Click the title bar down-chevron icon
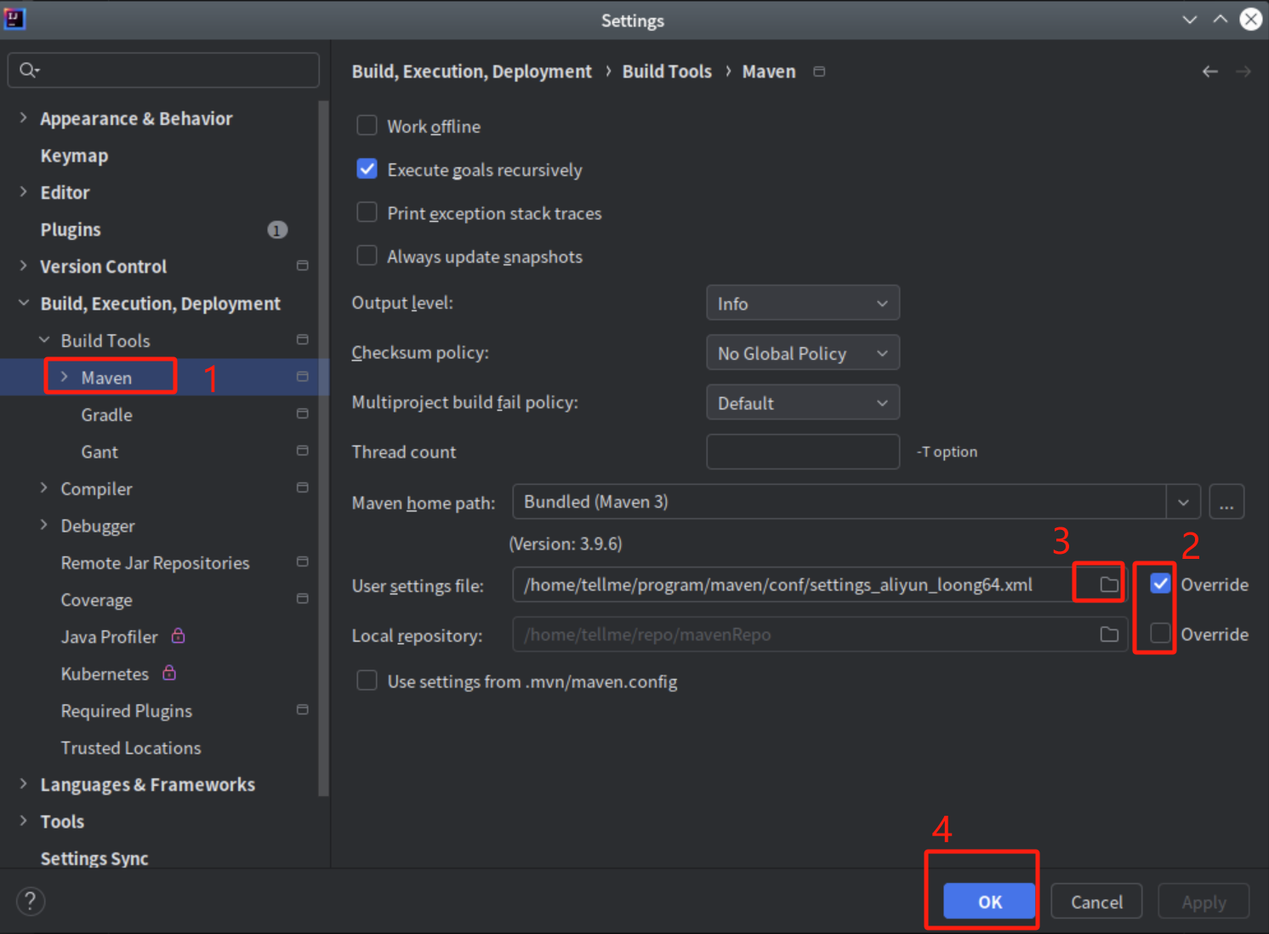The height and width of the screenshot is (934, 1269). click(x=1189, y=20)
